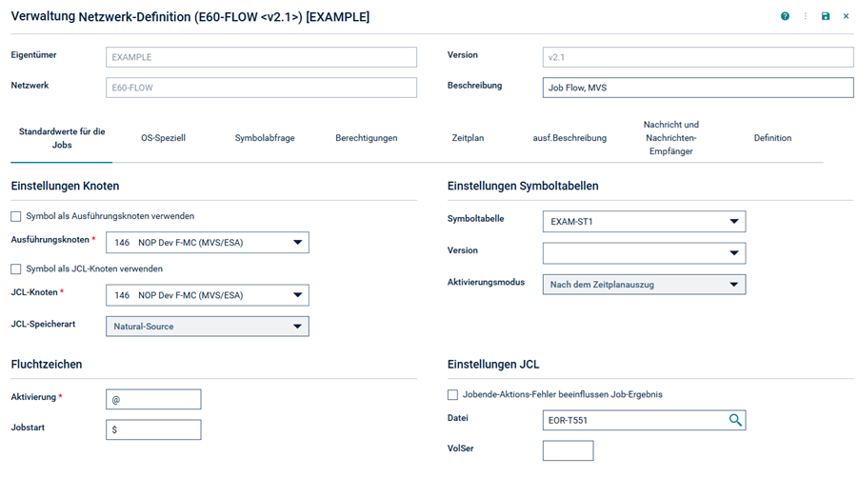
Task: Click the Einstellungen Symboltabellen heading
Action: (x=523, y=187)
